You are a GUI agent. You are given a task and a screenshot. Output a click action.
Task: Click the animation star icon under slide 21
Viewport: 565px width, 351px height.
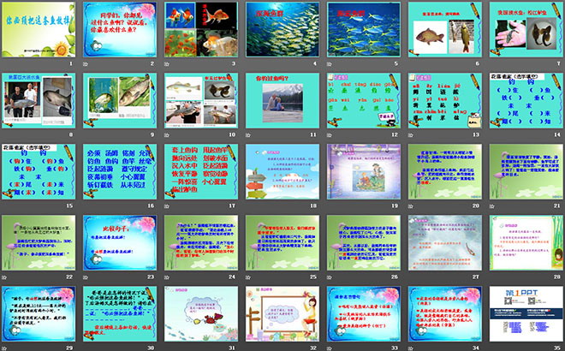(x=492, y=206)
